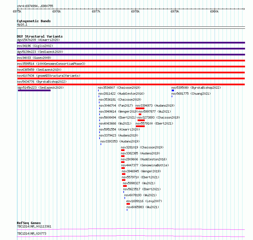Click the dgv5145n223 (Sedlazeck2020) label

(x=41, y=88)
